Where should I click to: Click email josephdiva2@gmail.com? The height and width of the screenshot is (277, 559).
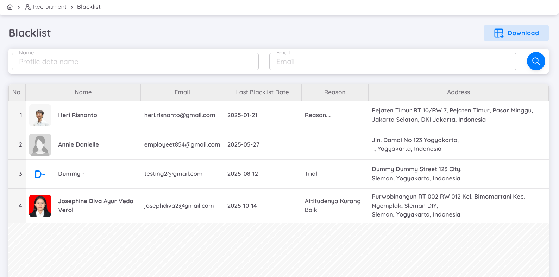pyautogui.click(x=179, y=206)
